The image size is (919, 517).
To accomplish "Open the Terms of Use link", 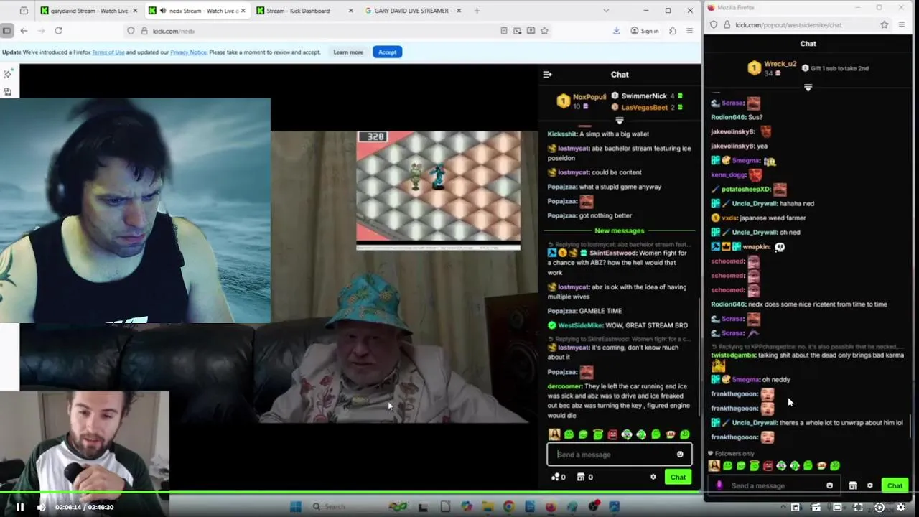I will (x=108, y=52).
